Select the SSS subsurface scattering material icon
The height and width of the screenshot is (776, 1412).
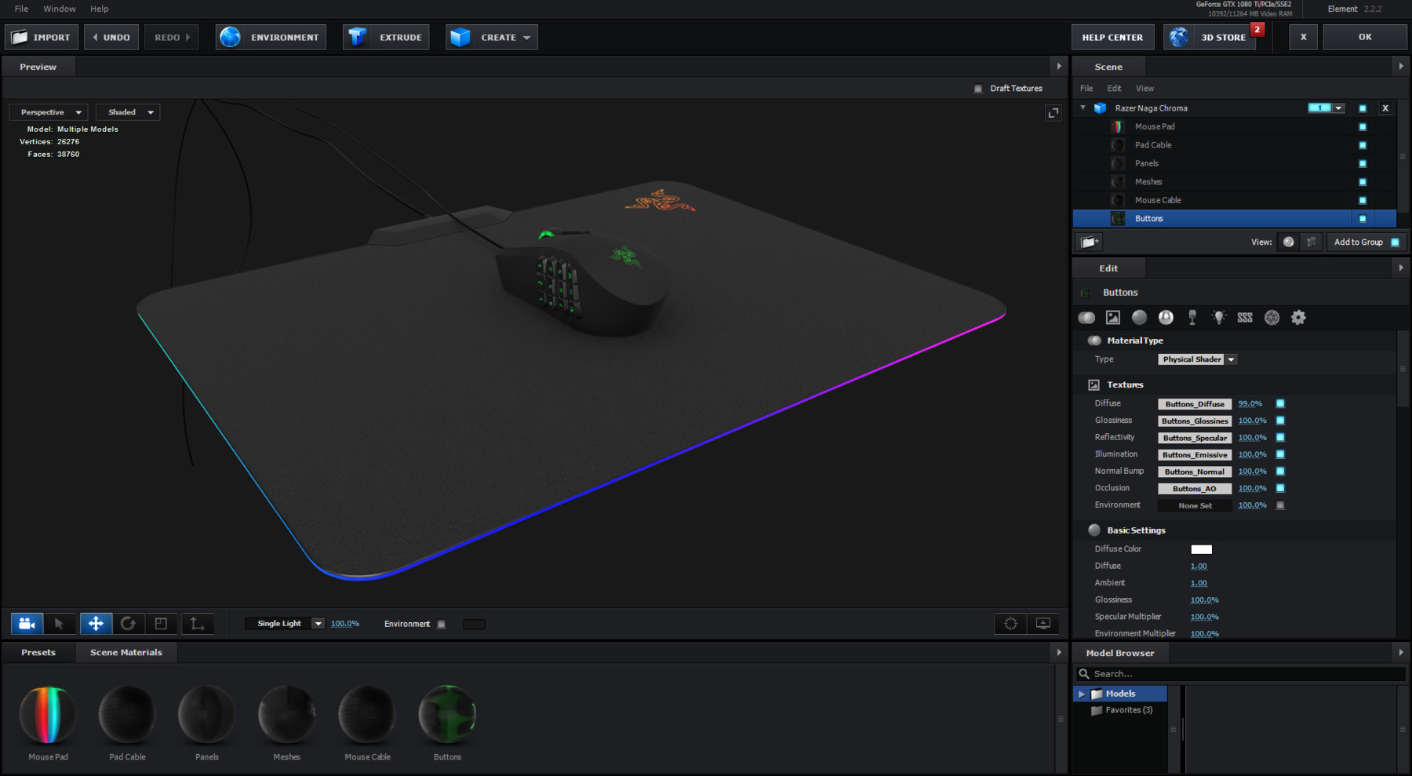pyautogui.click(x=1245, y=317)
